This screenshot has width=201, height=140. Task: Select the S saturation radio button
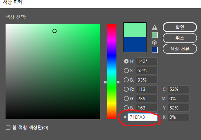pyautogui.click(x=126, y=70)
